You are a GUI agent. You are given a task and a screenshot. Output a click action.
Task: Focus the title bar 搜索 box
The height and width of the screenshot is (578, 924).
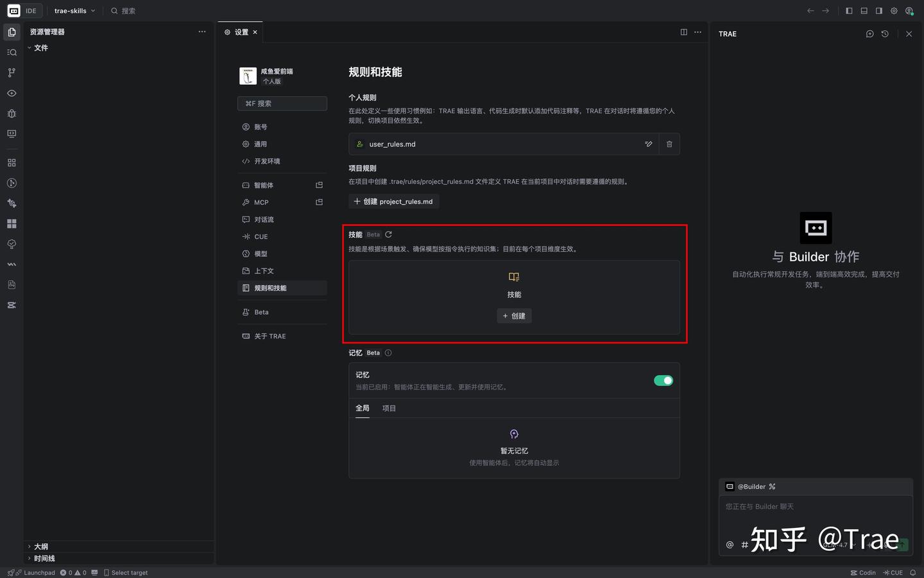click(x=123, y=11)
